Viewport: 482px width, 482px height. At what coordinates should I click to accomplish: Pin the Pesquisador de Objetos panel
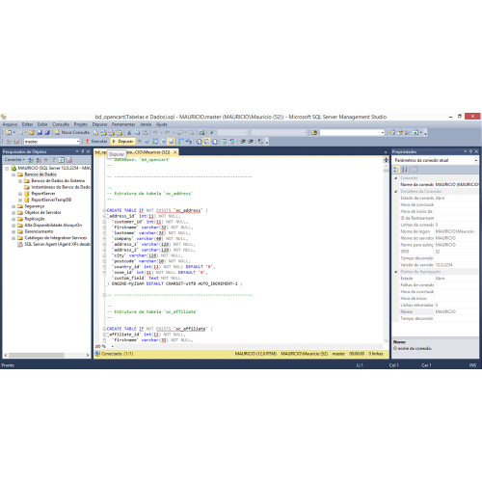coord(83,151)
